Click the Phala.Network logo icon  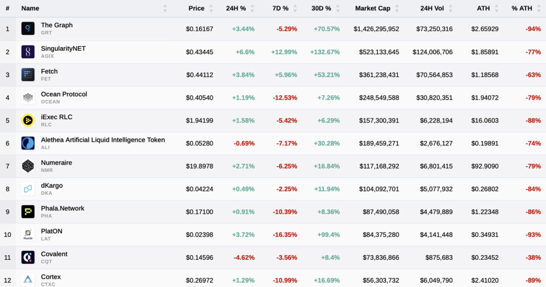[x=28, y=212]
